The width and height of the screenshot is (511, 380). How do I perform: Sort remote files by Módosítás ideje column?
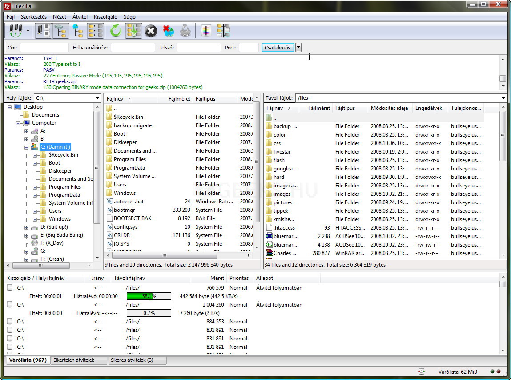[x=389, y=108]
